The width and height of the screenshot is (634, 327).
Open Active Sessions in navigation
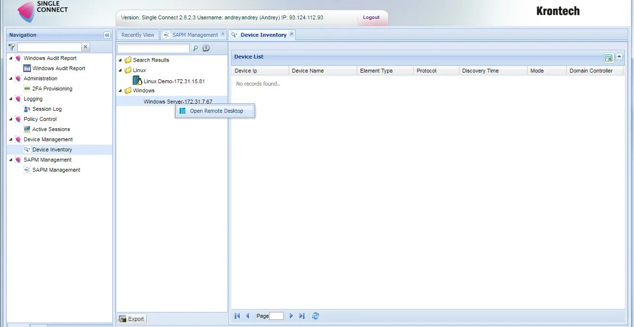tap(51, 129)
